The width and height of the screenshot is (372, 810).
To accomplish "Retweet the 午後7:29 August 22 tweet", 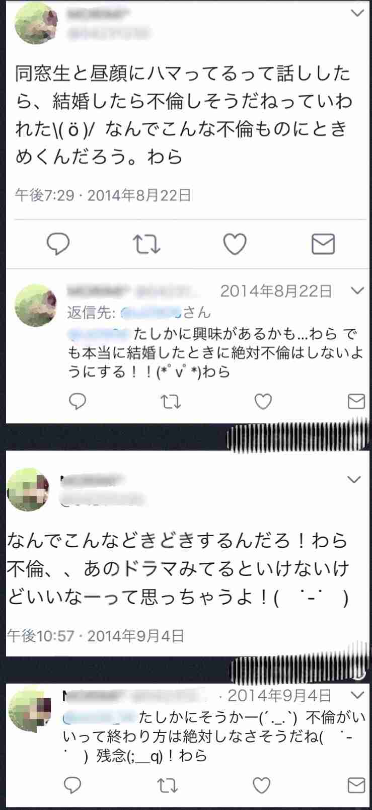I will (146, 245).
